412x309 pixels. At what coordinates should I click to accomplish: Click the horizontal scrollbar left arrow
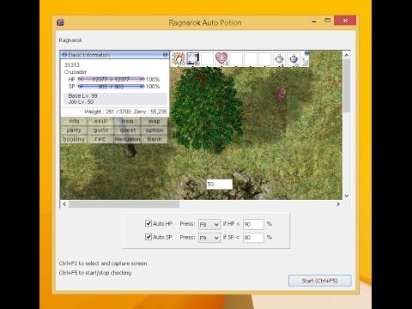click(64, 204)
